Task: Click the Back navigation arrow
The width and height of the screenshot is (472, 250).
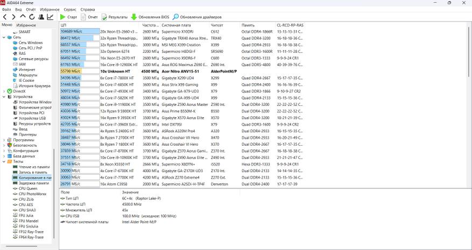Action: click(x=4, y=17)
